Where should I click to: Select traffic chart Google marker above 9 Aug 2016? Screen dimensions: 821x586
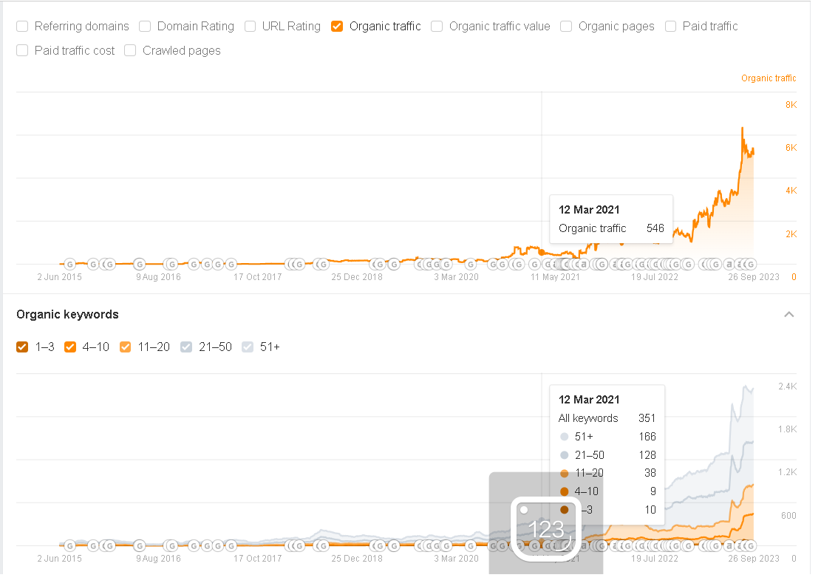pos(140,264)
